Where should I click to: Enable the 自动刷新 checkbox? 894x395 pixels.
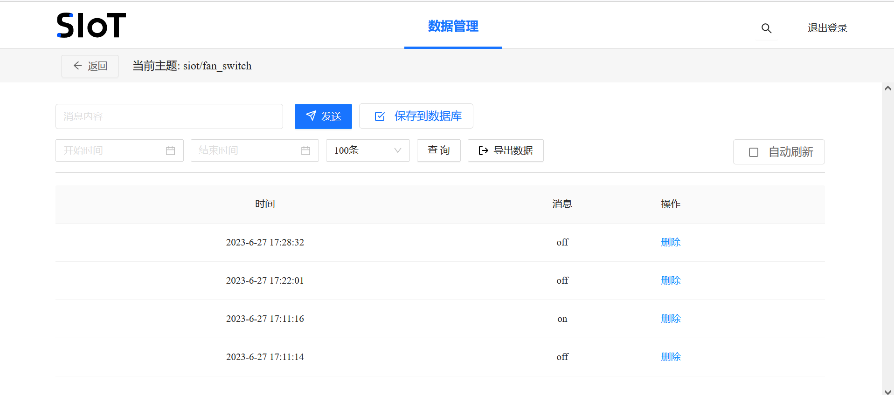pos(753,152)
